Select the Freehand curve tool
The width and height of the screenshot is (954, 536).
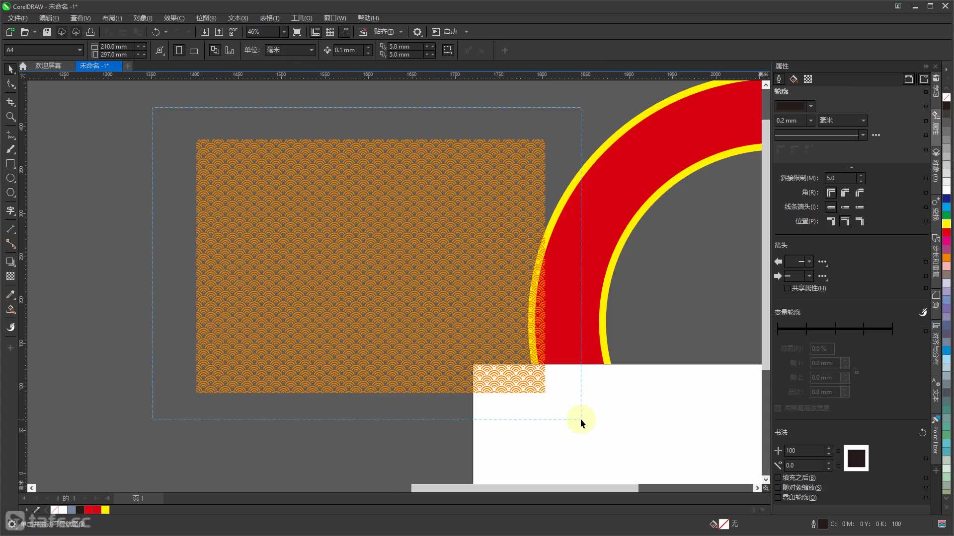[x=10, y=134]
